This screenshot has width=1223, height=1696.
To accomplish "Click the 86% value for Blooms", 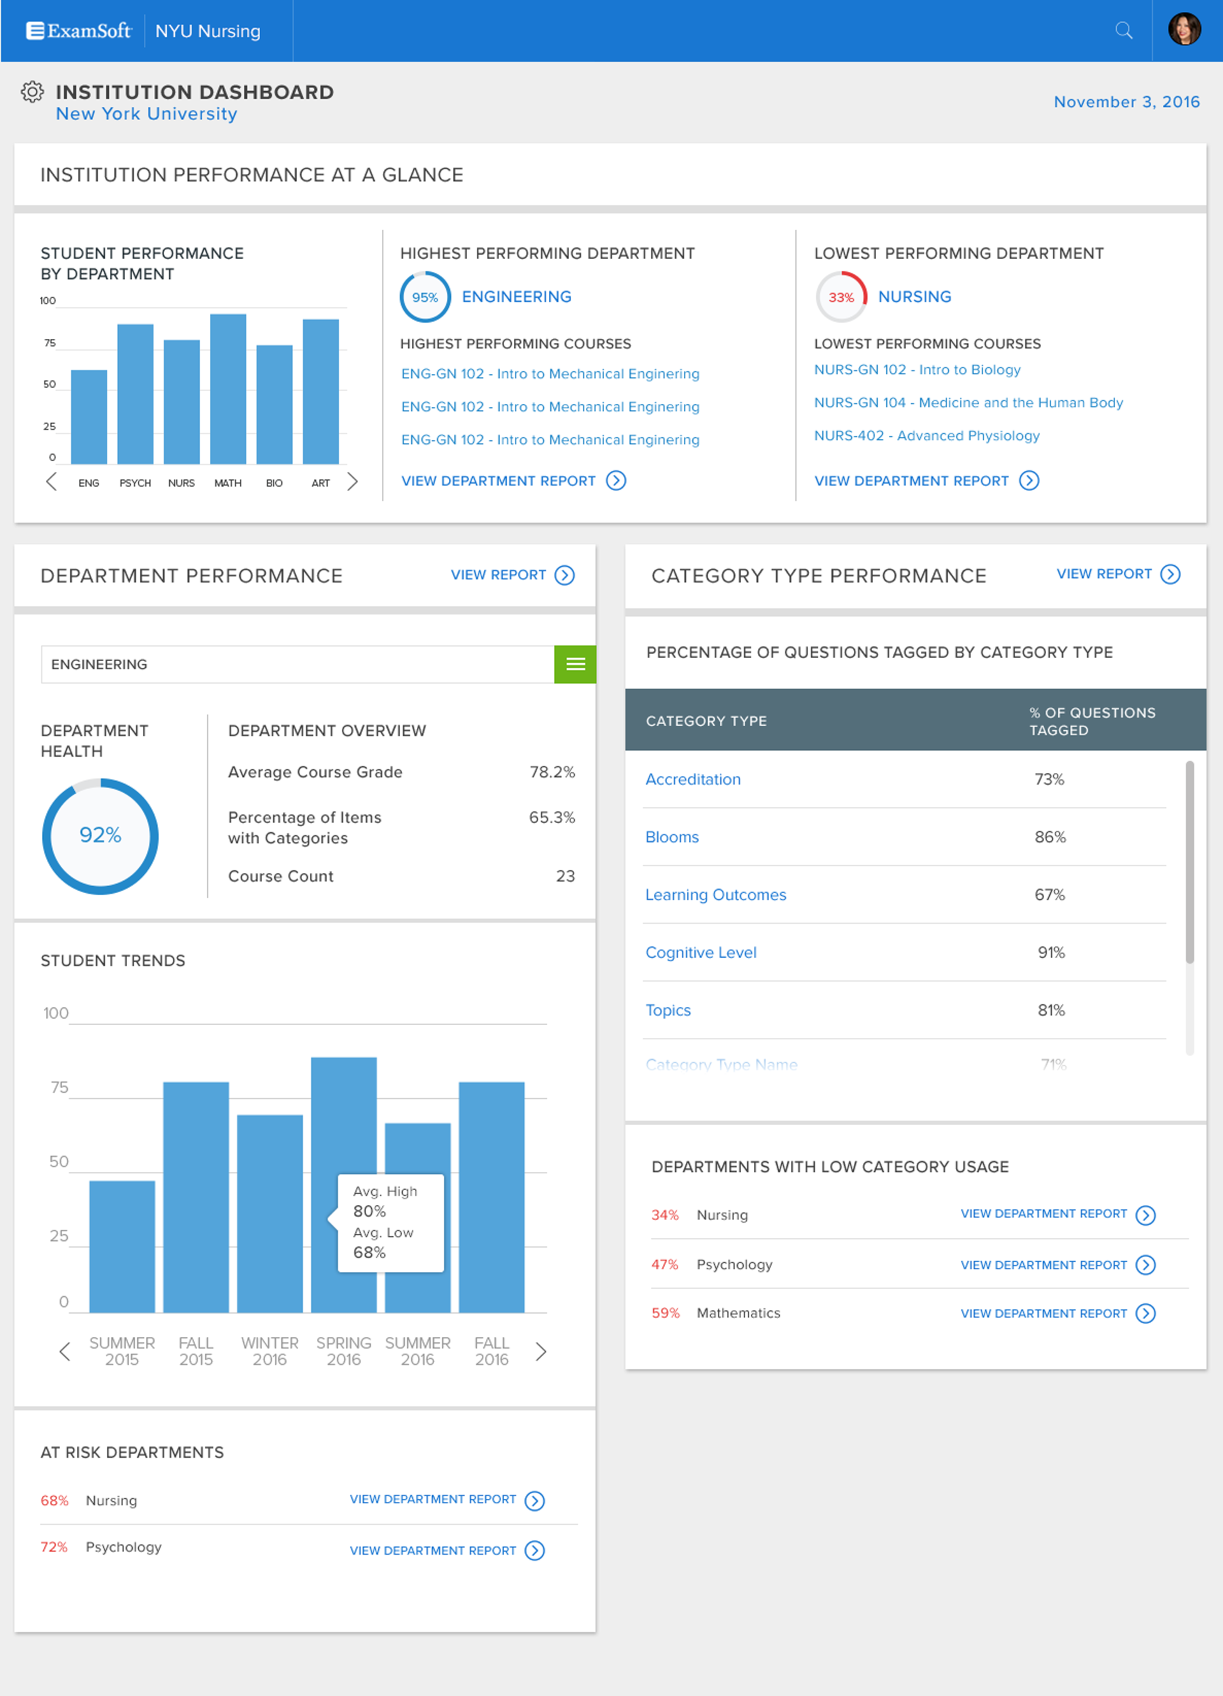I will (1050, 837).
